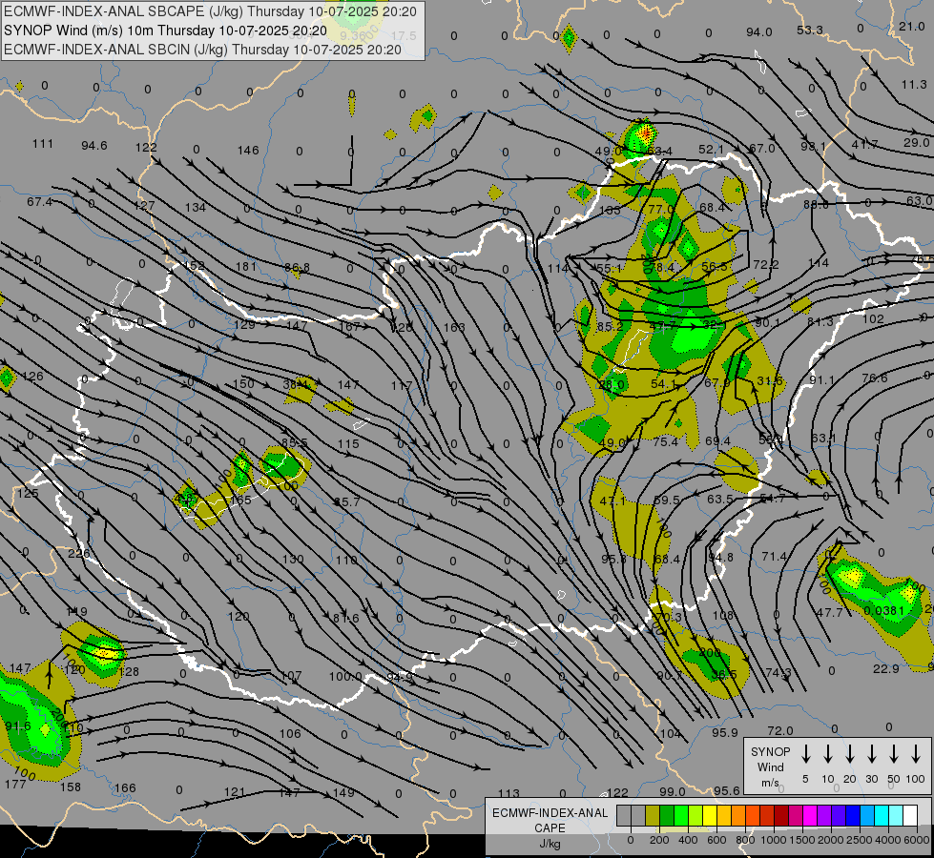Click the 94.0 value on the map
This screenshot has height=858, width=934.
point(758,32)
